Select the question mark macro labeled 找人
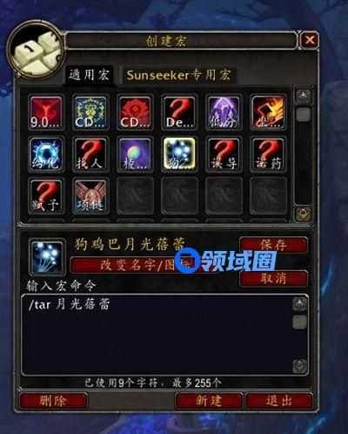348x434 pixels. point(90,153)
